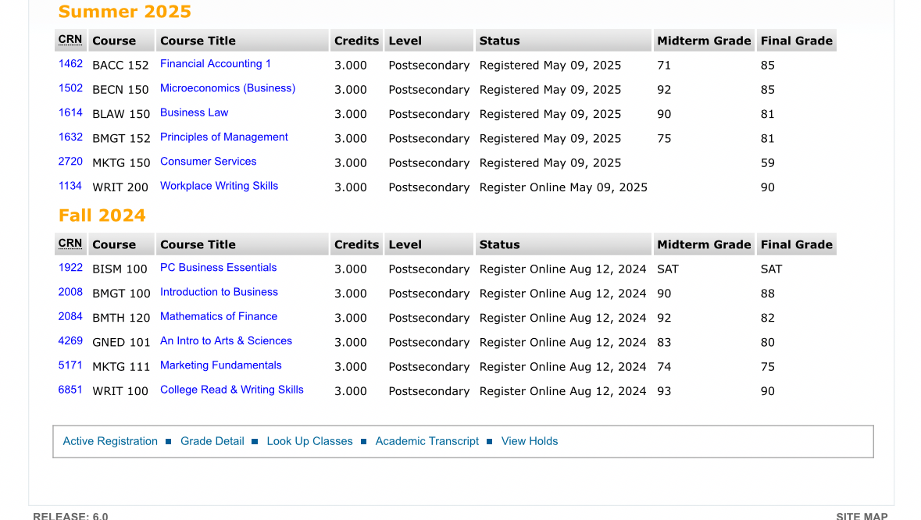Open Microeconomics (Business) course title
Viewport: 921px width, 520px height.
click(x=227, y=88)
